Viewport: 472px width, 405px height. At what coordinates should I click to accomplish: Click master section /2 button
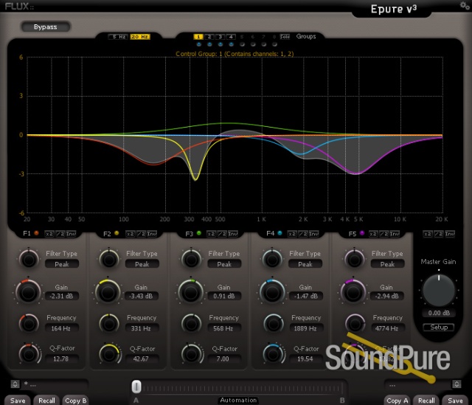tap(439, 234)
